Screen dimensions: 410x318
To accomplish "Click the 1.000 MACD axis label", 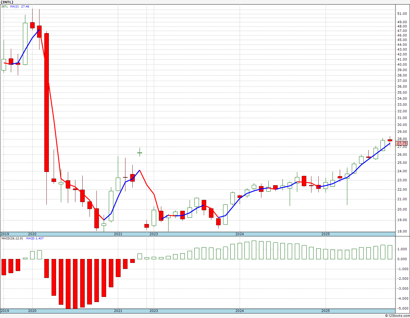I will (x=403, y=249).
